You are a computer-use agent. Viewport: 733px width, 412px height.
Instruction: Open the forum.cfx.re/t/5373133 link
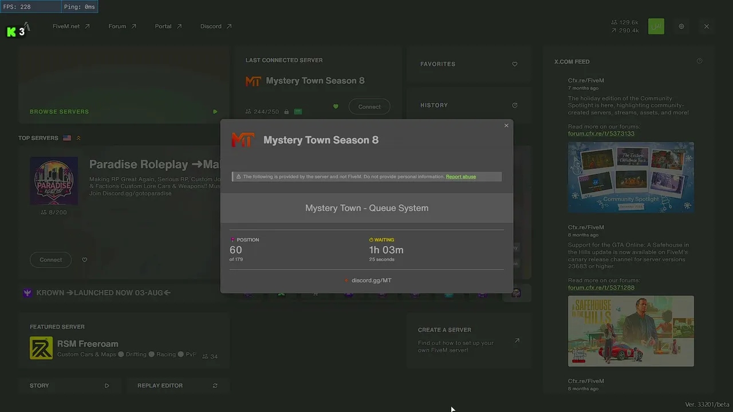tap(601, 134)
